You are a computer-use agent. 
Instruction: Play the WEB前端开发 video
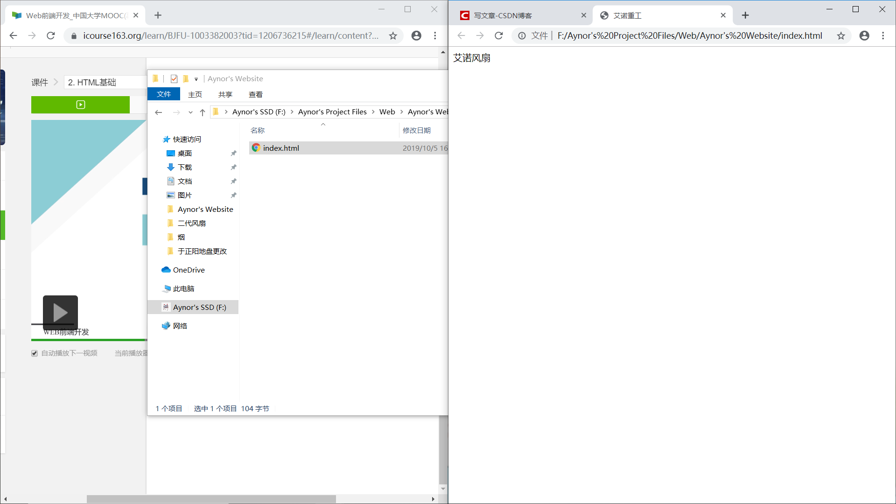60,313
